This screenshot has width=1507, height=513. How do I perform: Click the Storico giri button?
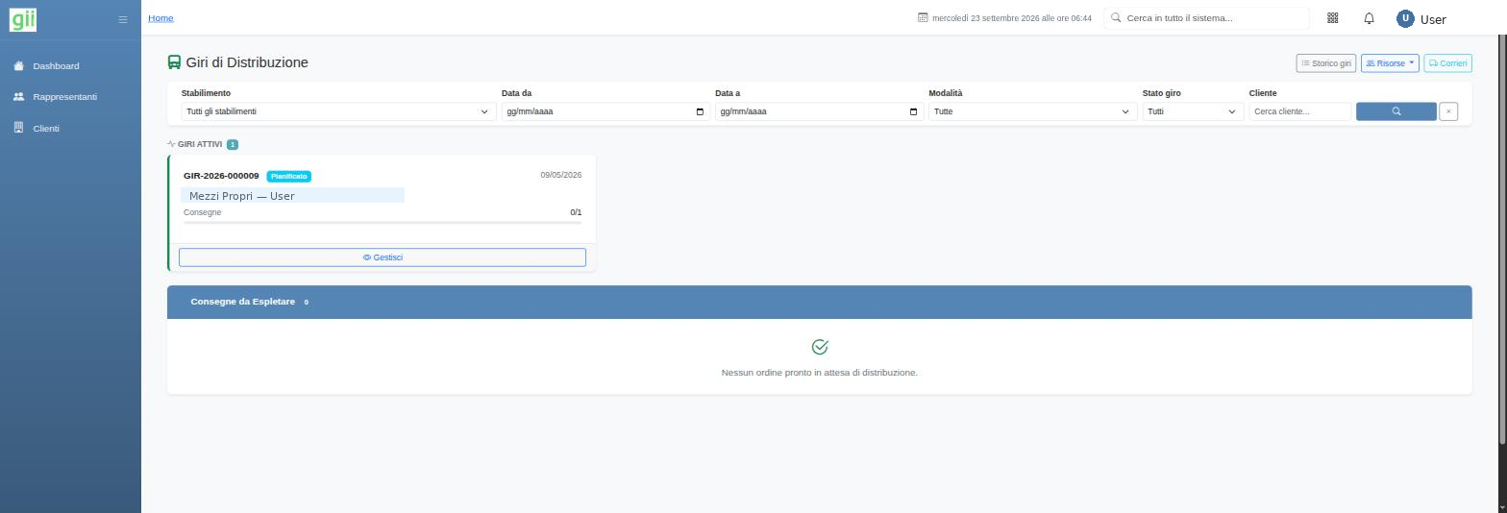click(x=1326, y=63)
